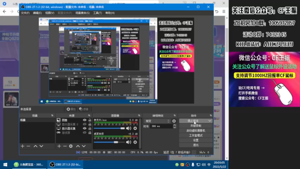The width and height of the screenshot is (300, 169).
Task: Click the OBS 27.1.3 taskbar button
Action: point(65,164)
